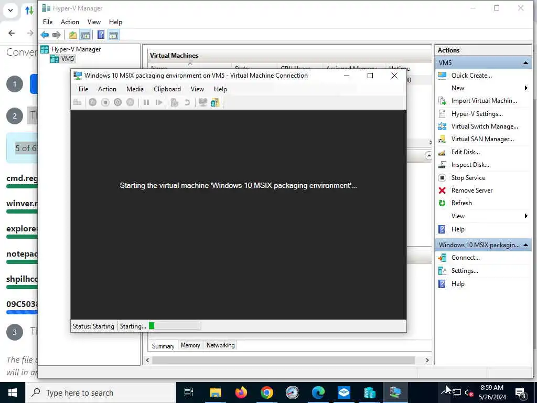Click the Quick Create icon in Actions pane
This screenshot has height=403, width=537.
point(442,76)
